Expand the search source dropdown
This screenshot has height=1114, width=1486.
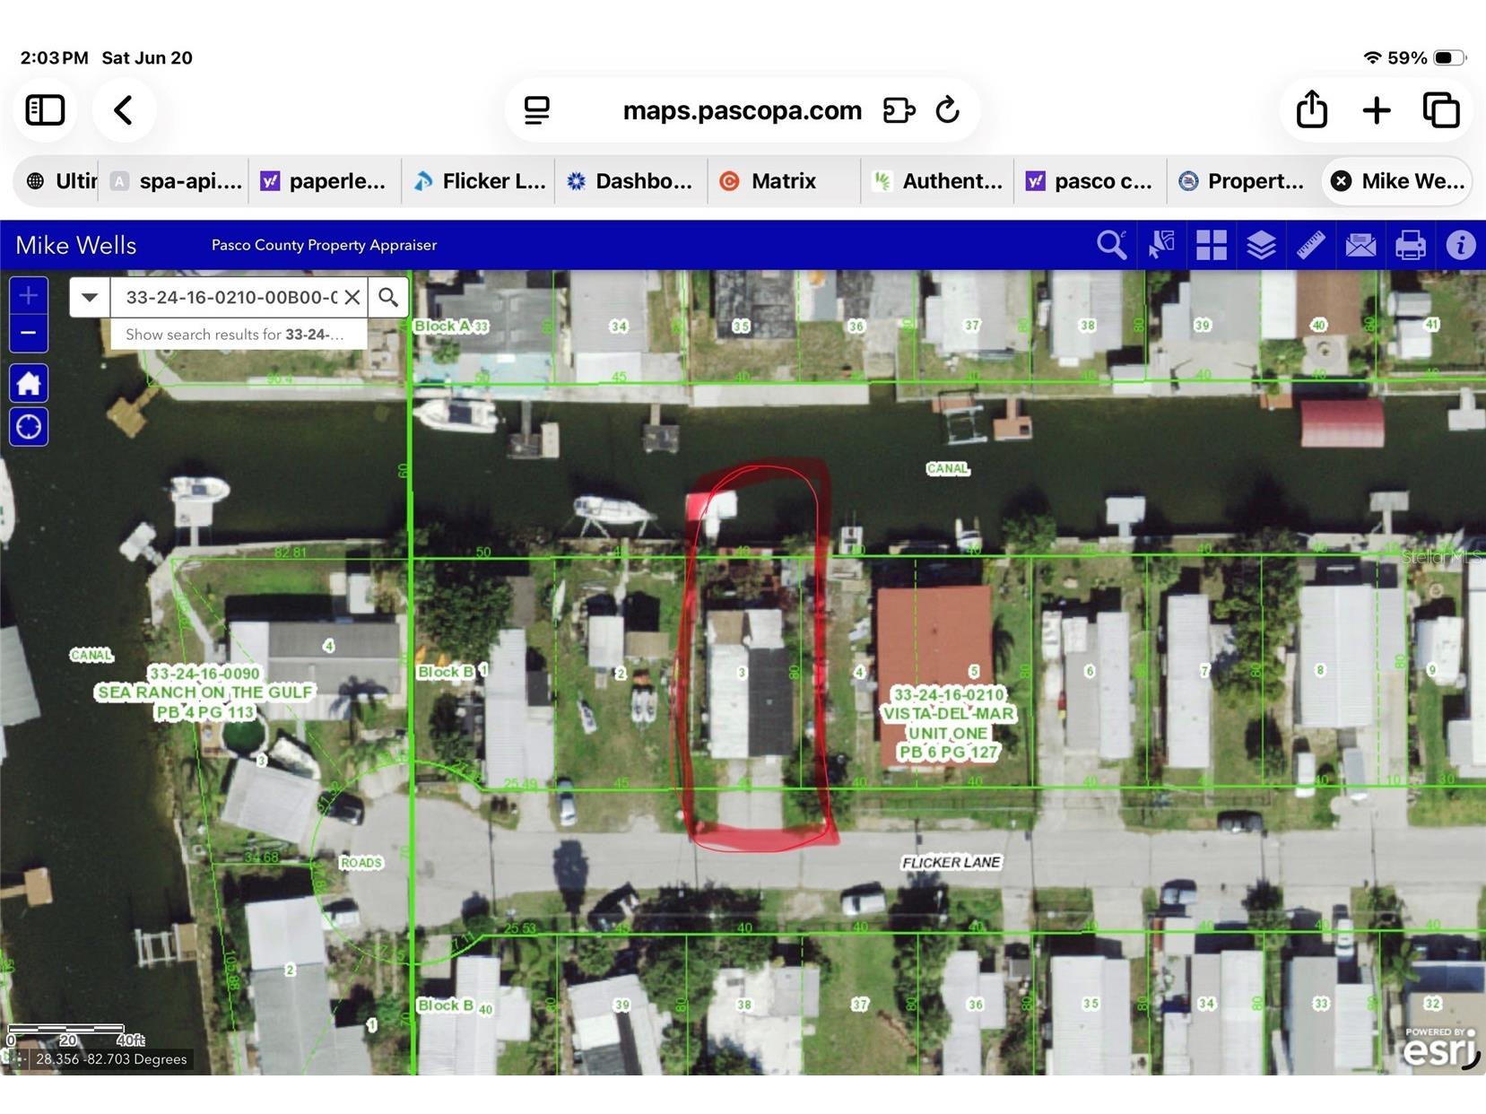(90, 297)
